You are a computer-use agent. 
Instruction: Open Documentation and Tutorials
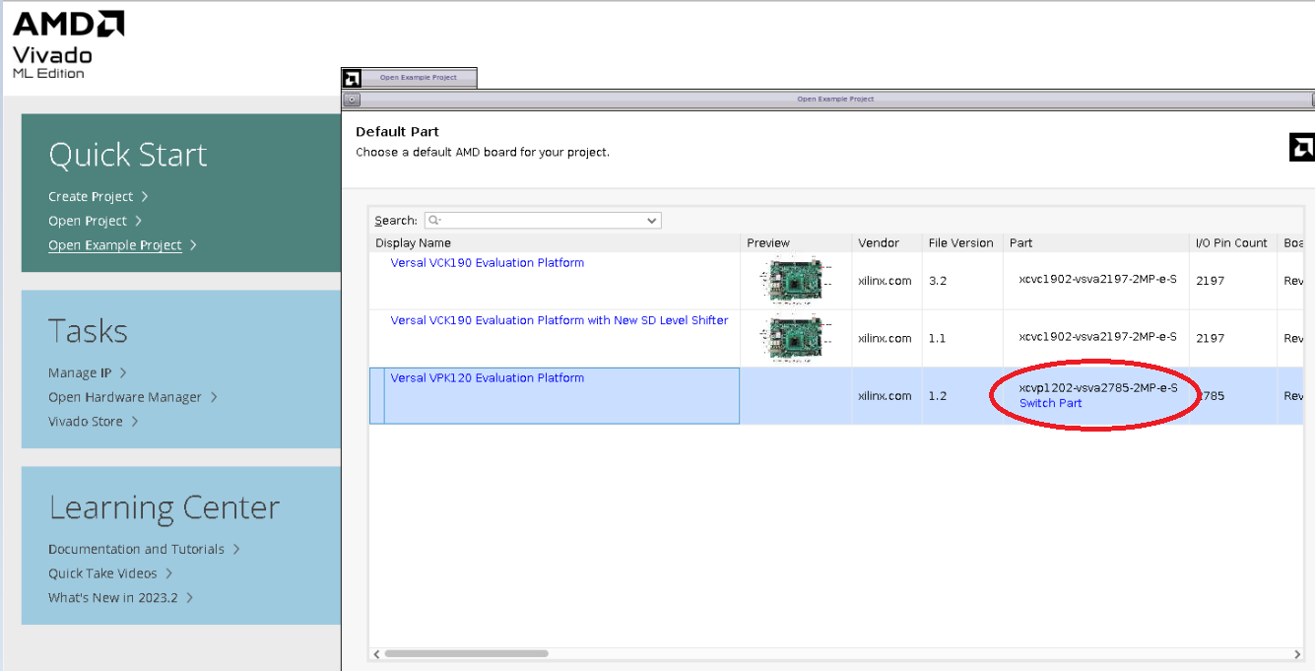point(136,549)
